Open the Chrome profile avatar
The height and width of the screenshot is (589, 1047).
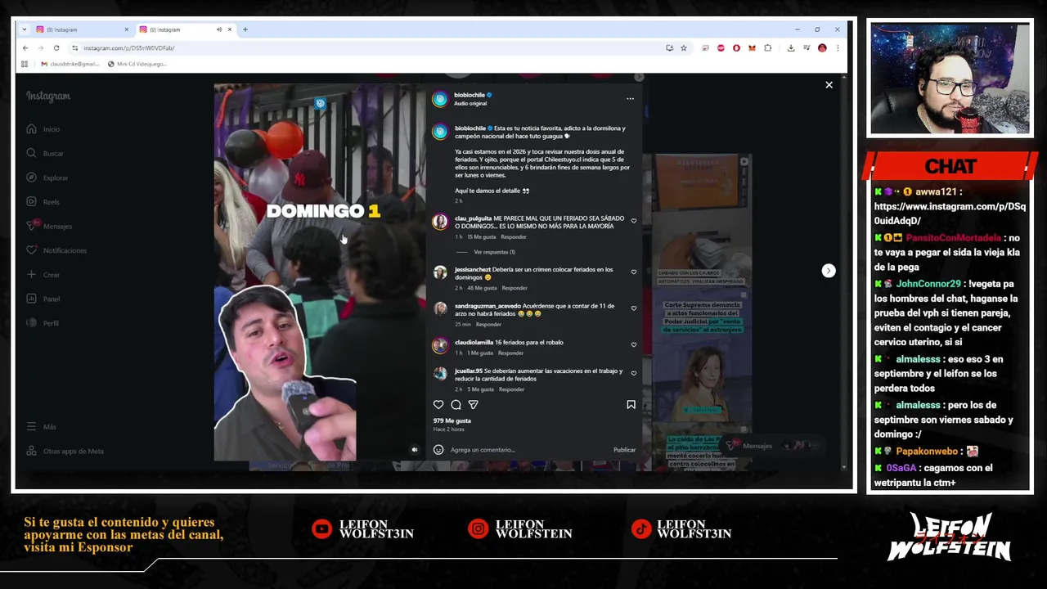point(822,48)
